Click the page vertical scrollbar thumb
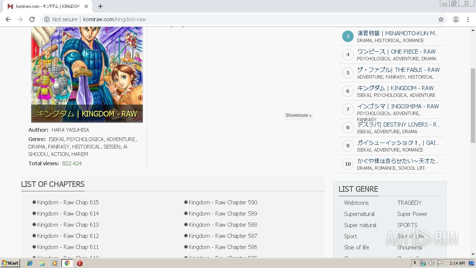This screenshot has width=476, height=268. (473, 106)
